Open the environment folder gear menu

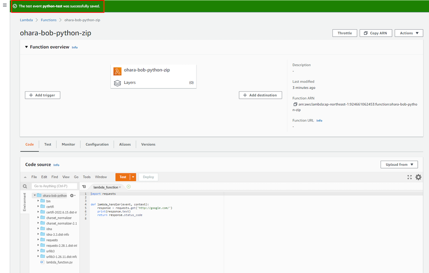(72, 195)
